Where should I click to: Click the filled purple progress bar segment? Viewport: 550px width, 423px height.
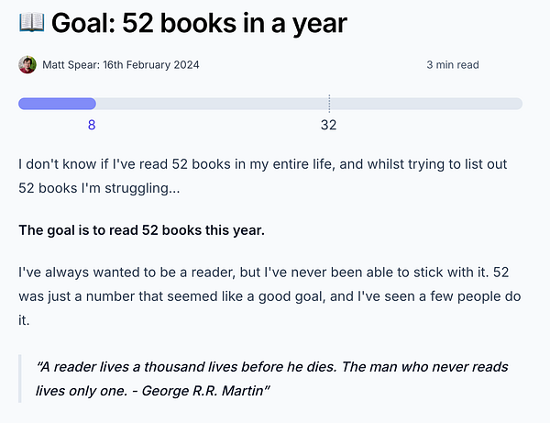[x=57, y=104]
